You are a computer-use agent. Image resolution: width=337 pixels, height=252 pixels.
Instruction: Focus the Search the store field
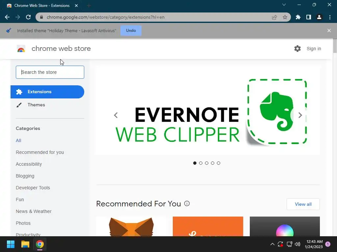[x=50, y=72]
